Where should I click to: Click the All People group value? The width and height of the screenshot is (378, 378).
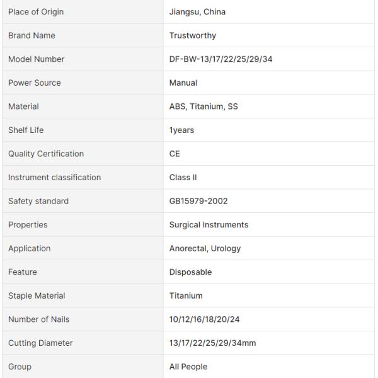coord(188,367)
